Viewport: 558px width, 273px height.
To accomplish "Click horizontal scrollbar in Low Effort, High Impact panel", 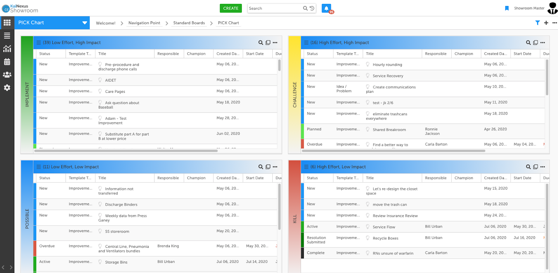I will 126,151.
